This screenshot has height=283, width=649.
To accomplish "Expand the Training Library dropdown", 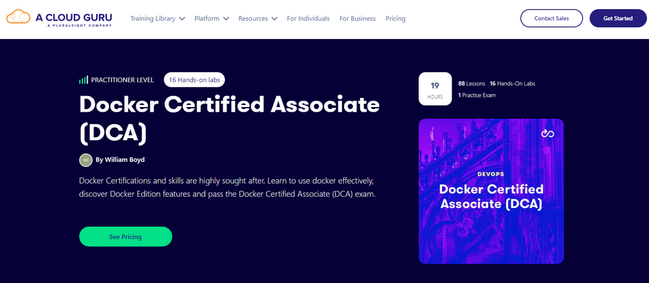I will [x=157, y=19].
